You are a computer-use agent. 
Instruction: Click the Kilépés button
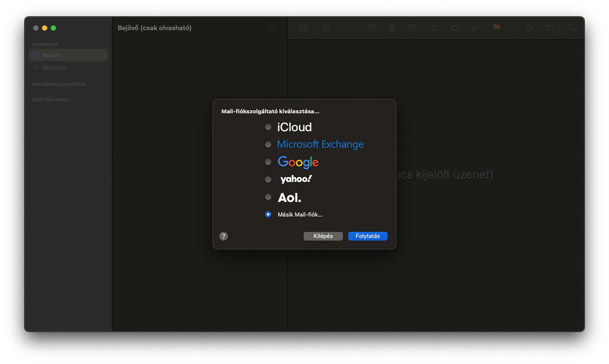coord(323,236)
